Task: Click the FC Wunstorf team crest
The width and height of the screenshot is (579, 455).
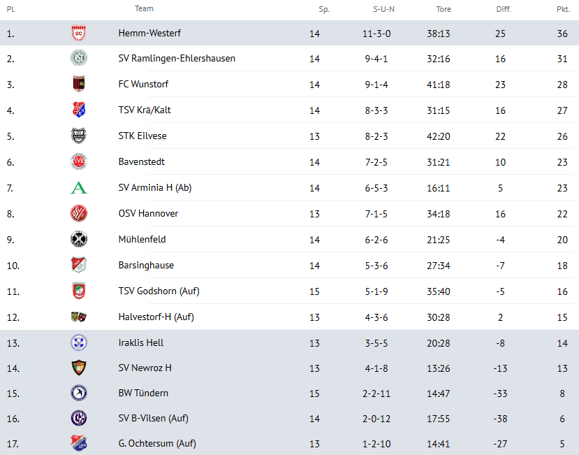Action: click(x=79, y=85)
